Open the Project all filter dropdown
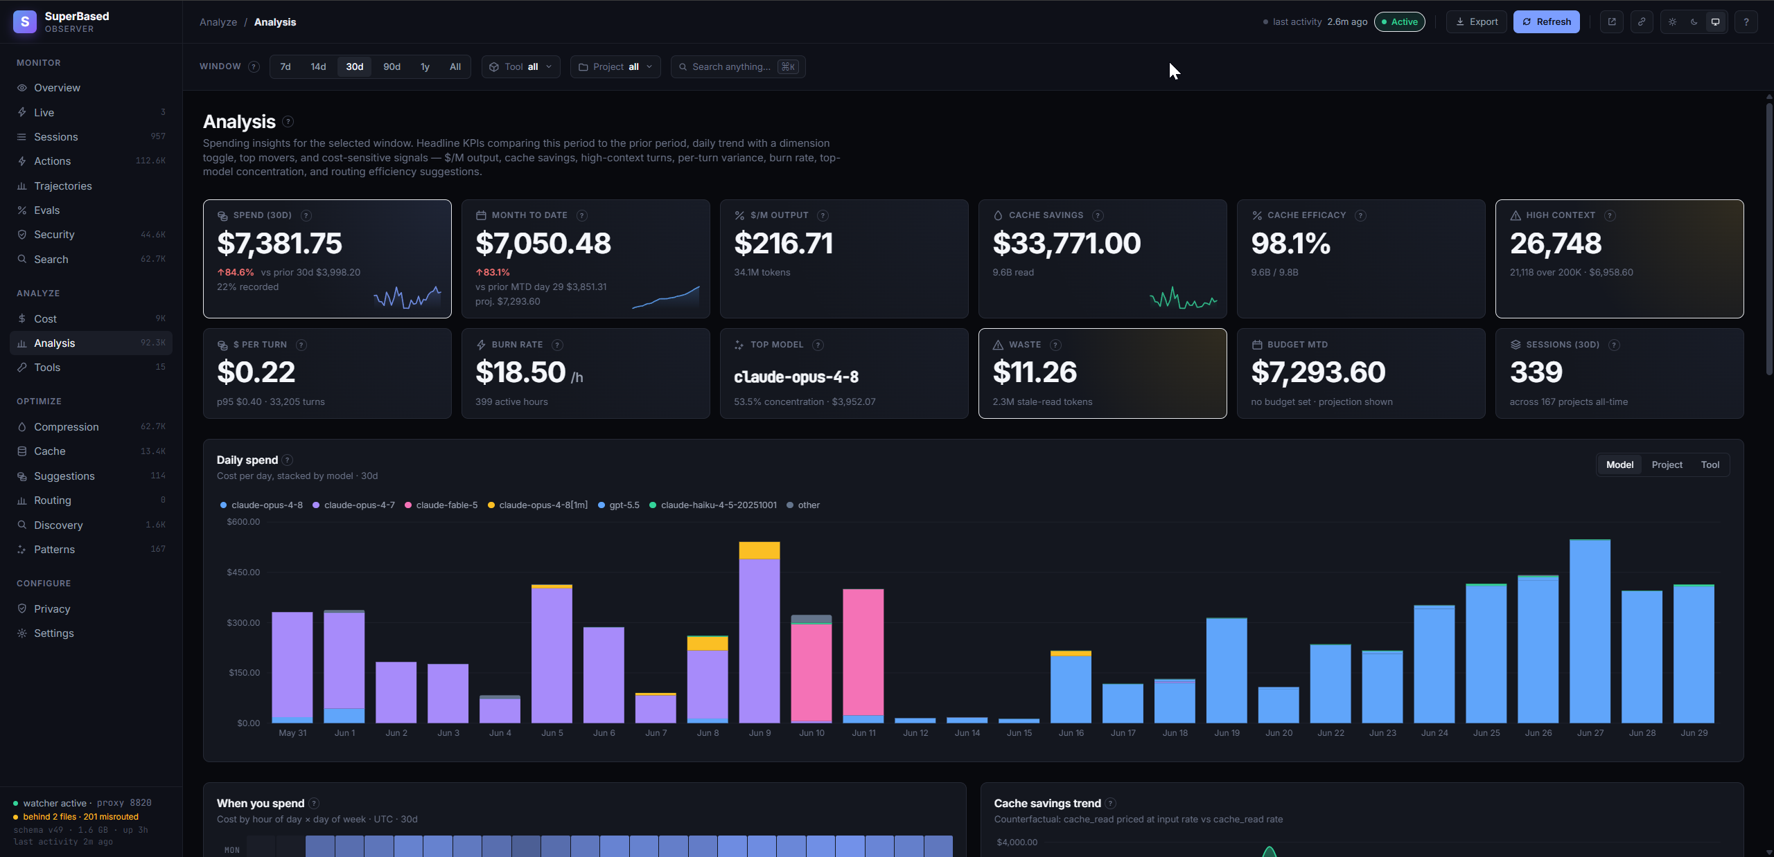Viewport: 1774px width, 857px height. tap(615, 67)
